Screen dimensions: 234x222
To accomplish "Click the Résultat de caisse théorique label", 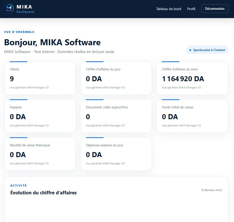I will point(30,145).
